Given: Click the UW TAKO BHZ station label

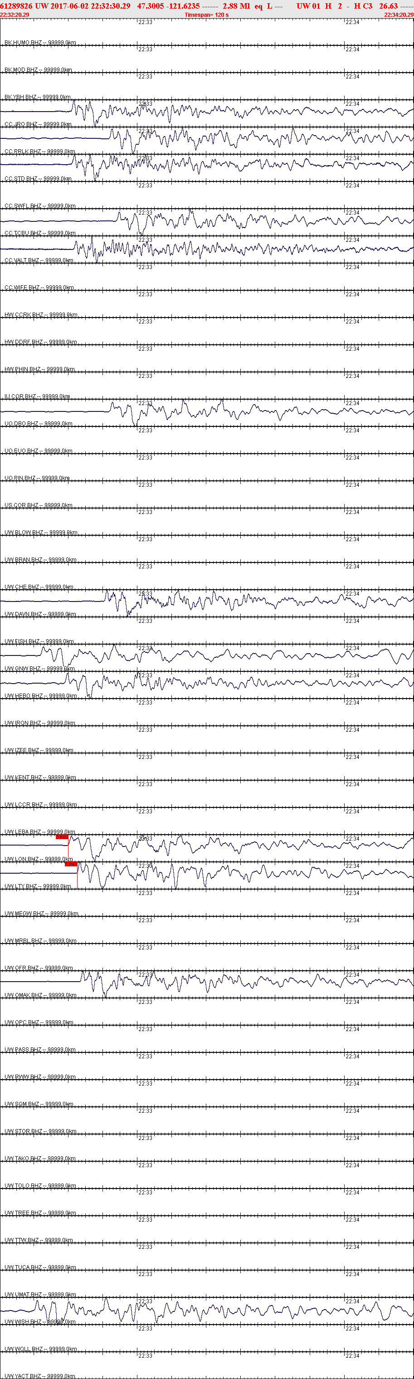Looking at the screenshot, I should tap(40, 1159).
